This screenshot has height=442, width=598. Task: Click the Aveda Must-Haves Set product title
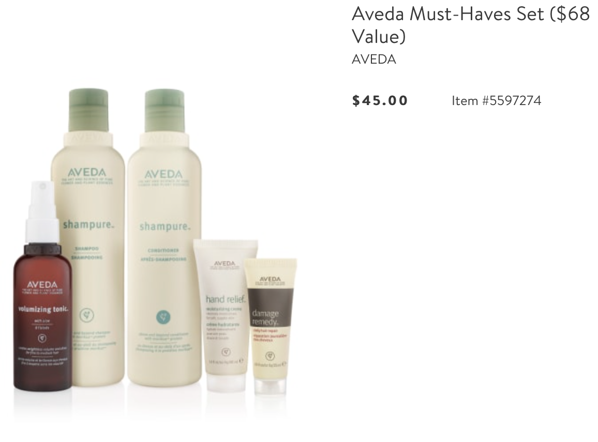(471, 25)
